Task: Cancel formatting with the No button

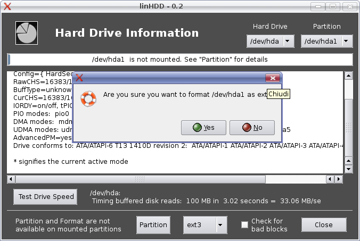Action: [x=252, y=128]
